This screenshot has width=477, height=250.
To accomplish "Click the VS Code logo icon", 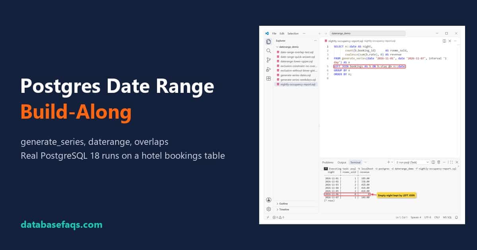I will click(x=267, y=33).
